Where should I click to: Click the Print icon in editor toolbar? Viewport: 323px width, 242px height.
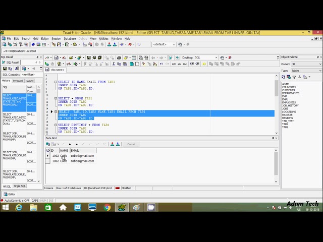(x=119, y=57)
